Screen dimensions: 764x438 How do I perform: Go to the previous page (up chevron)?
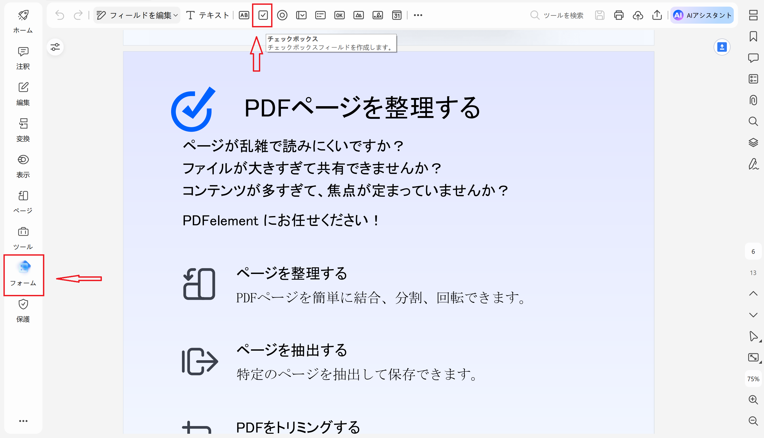753,293
